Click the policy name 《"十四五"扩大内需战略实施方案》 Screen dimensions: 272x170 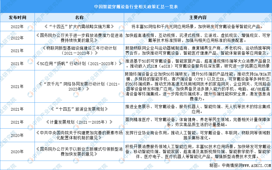coord(79,27)
